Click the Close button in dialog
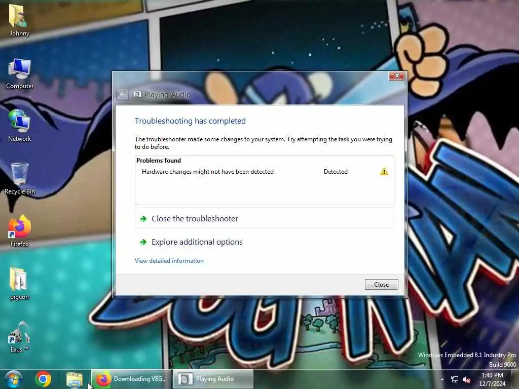 [x=381, y=285]
